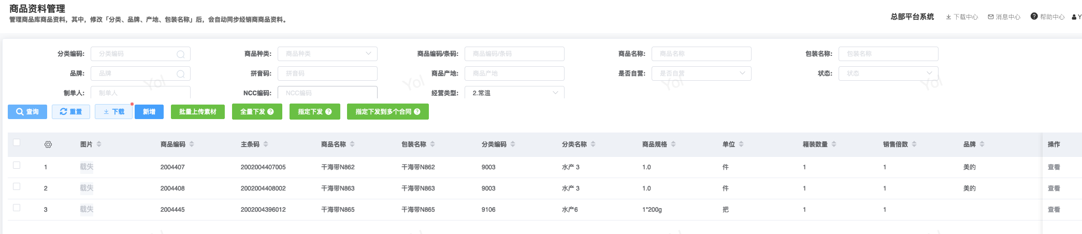Open the 状态 dropdown
The image size is (1082, 234).
click(x=888, y=74)
